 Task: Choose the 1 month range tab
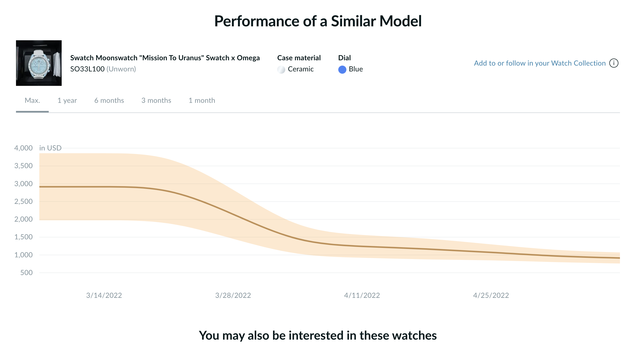tap(202, 101)
